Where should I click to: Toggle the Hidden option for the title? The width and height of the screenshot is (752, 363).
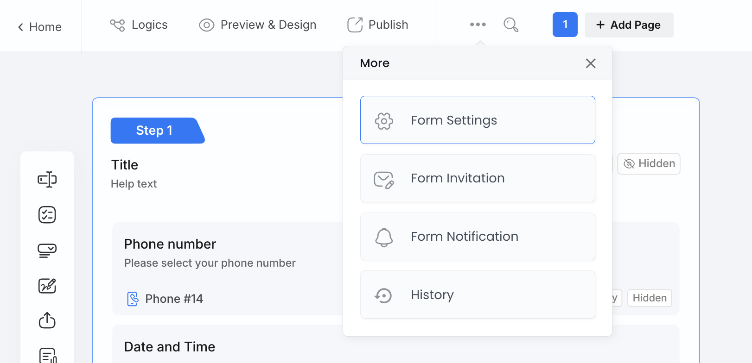[649, 164]
